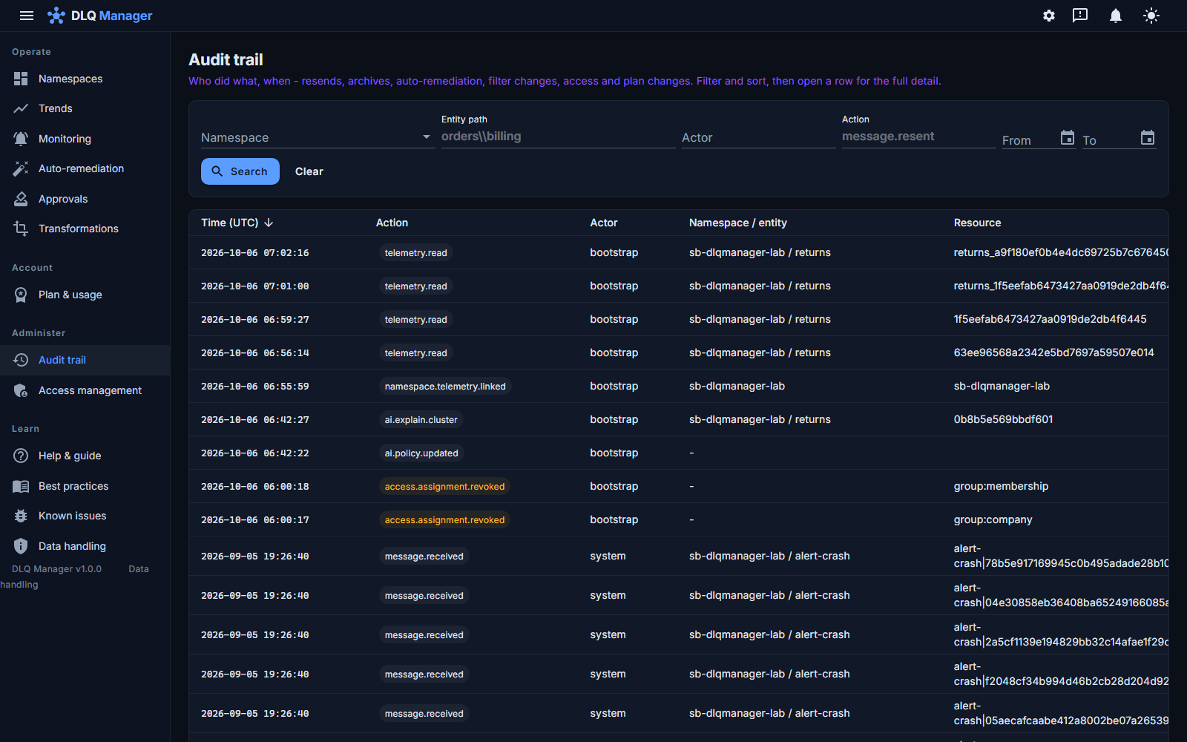Screen dimensions: 1187x742
Task: Click the Trends chart icon
Action: coord(21,108)
